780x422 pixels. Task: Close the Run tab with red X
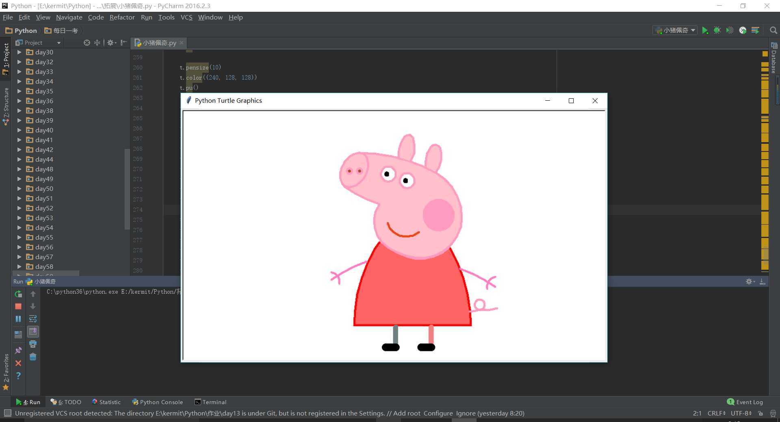click(x=18, y=363)
